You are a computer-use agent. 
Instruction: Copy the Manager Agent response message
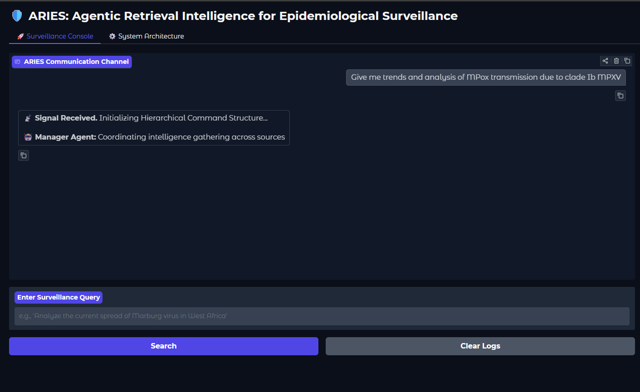[24, 155]
